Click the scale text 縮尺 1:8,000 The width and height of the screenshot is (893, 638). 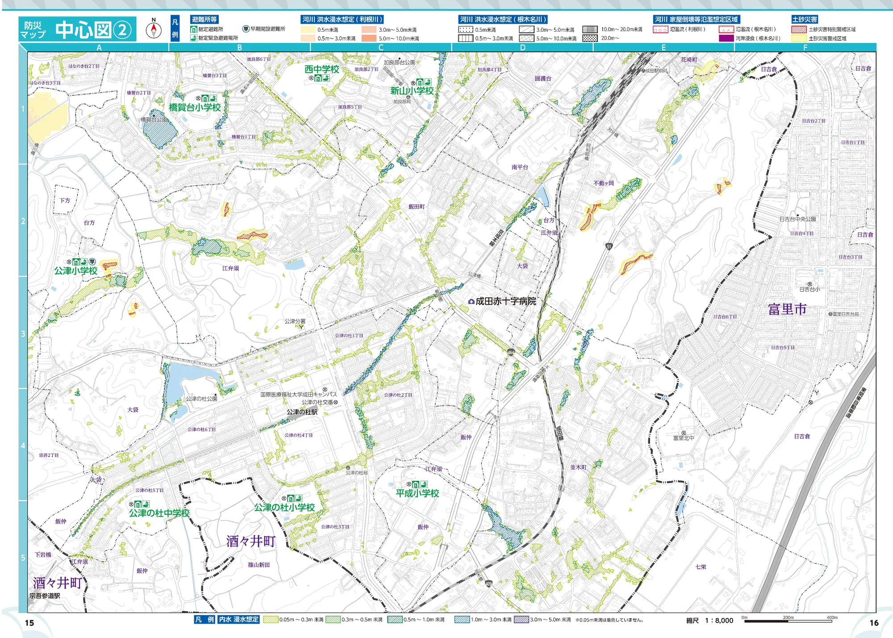pyautogui.click(x=709, y=621)
